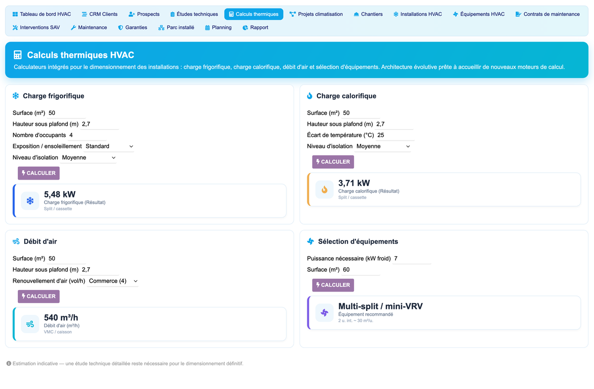Click the calendar icon of Planning
This screenshot has width=594, height=389.
point(207,28)
